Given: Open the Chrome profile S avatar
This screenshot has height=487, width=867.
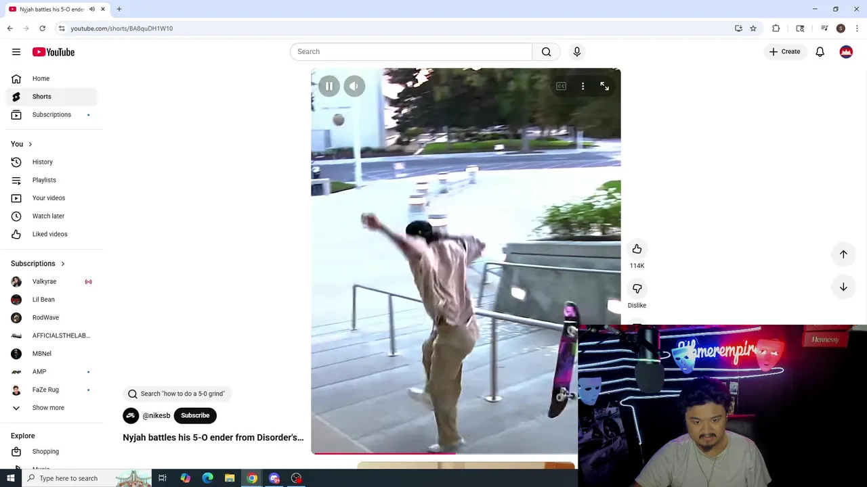Looking at the screenshot, I should 841,28.
